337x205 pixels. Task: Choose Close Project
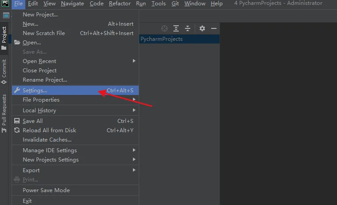[75, 71]
